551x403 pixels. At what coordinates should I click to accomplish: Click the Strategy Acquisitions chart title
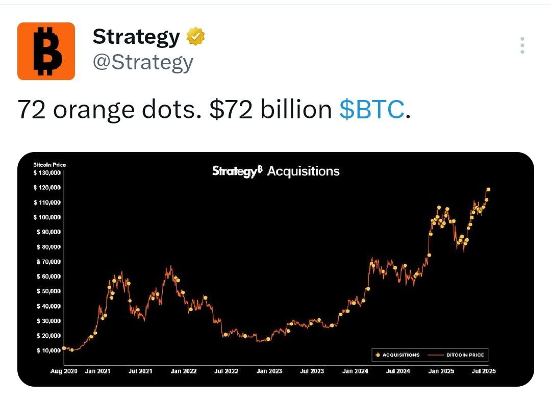(x=276, y=171)
